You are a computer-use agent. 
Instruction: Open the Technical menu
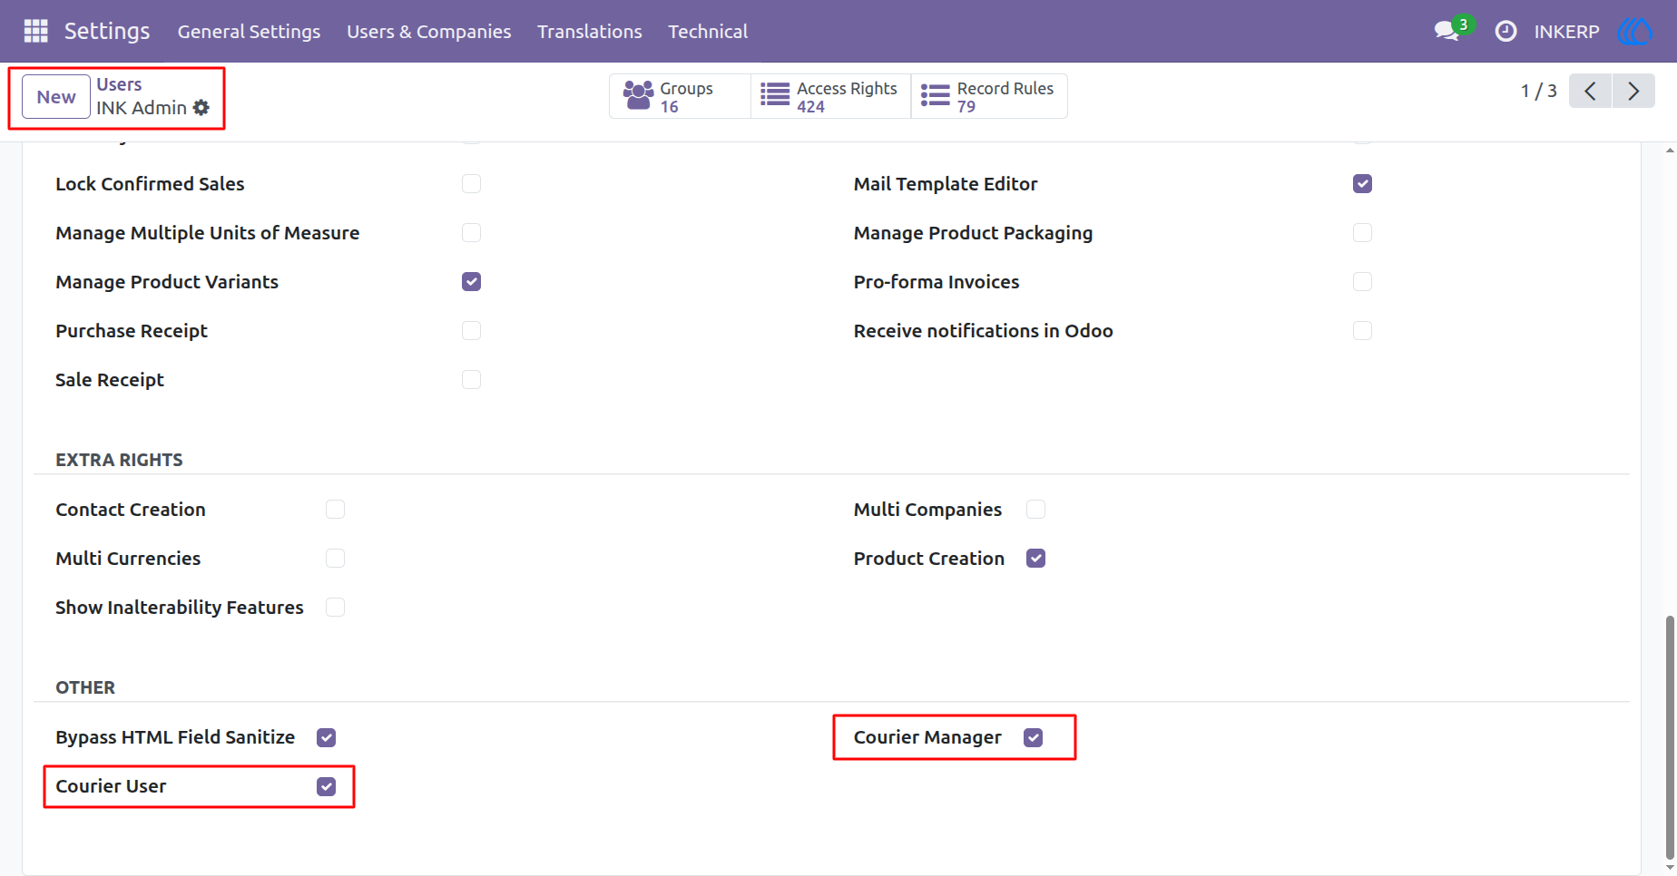click(x=708, y=32)
